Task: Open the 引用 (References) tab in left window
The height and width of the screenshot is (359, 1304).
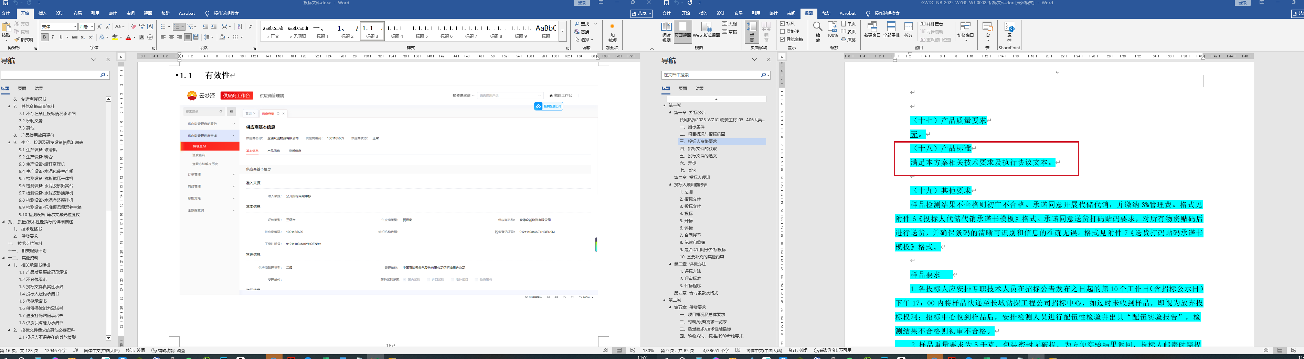Action: click(95, 13)
